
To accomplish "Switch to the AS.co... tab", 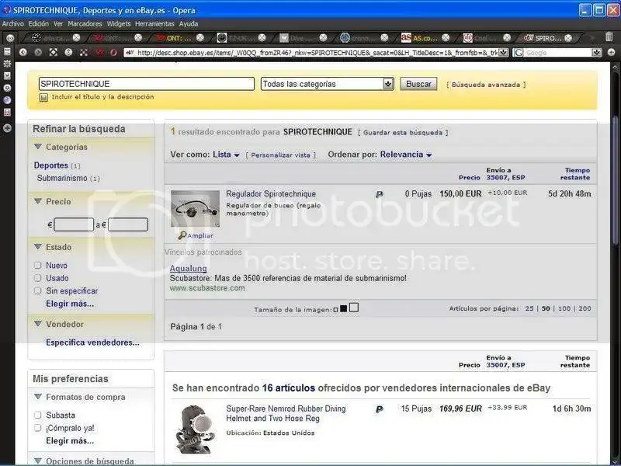I will pos(424,37).
